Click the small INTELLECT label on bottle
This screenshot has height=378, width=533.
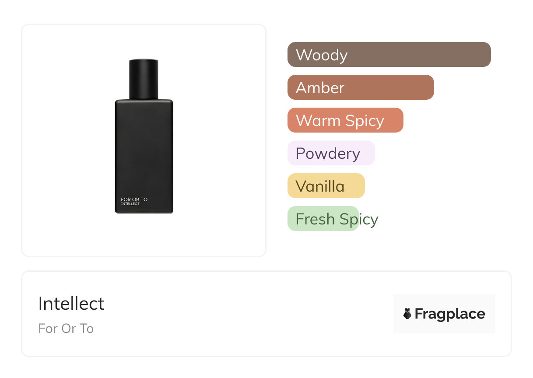[130, 204]
